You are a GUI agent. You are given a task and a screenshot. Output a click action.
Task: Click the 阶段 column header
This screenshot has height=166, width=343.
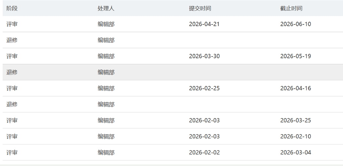(x=12, y=8)
